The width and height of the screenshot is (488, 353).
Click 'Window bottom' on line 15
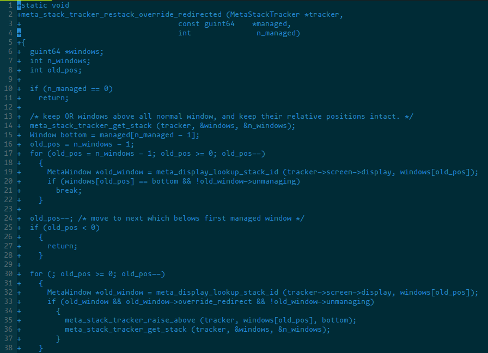pyautogui.click(x=58, y=135)
